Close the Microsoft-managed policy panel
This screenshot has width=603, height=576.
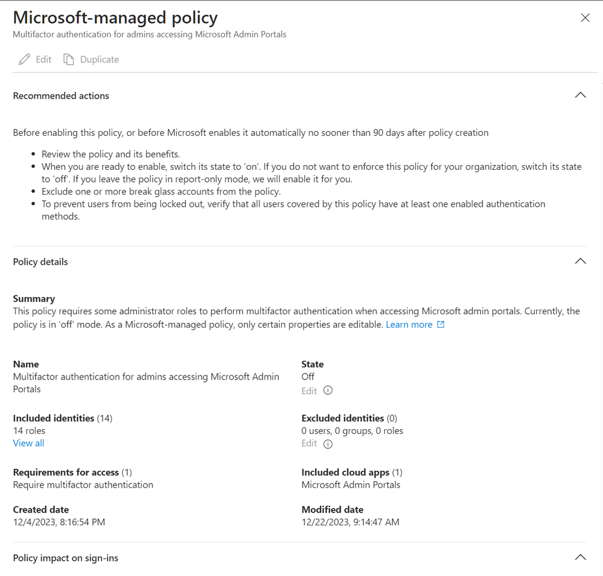[x=585, y=18]
